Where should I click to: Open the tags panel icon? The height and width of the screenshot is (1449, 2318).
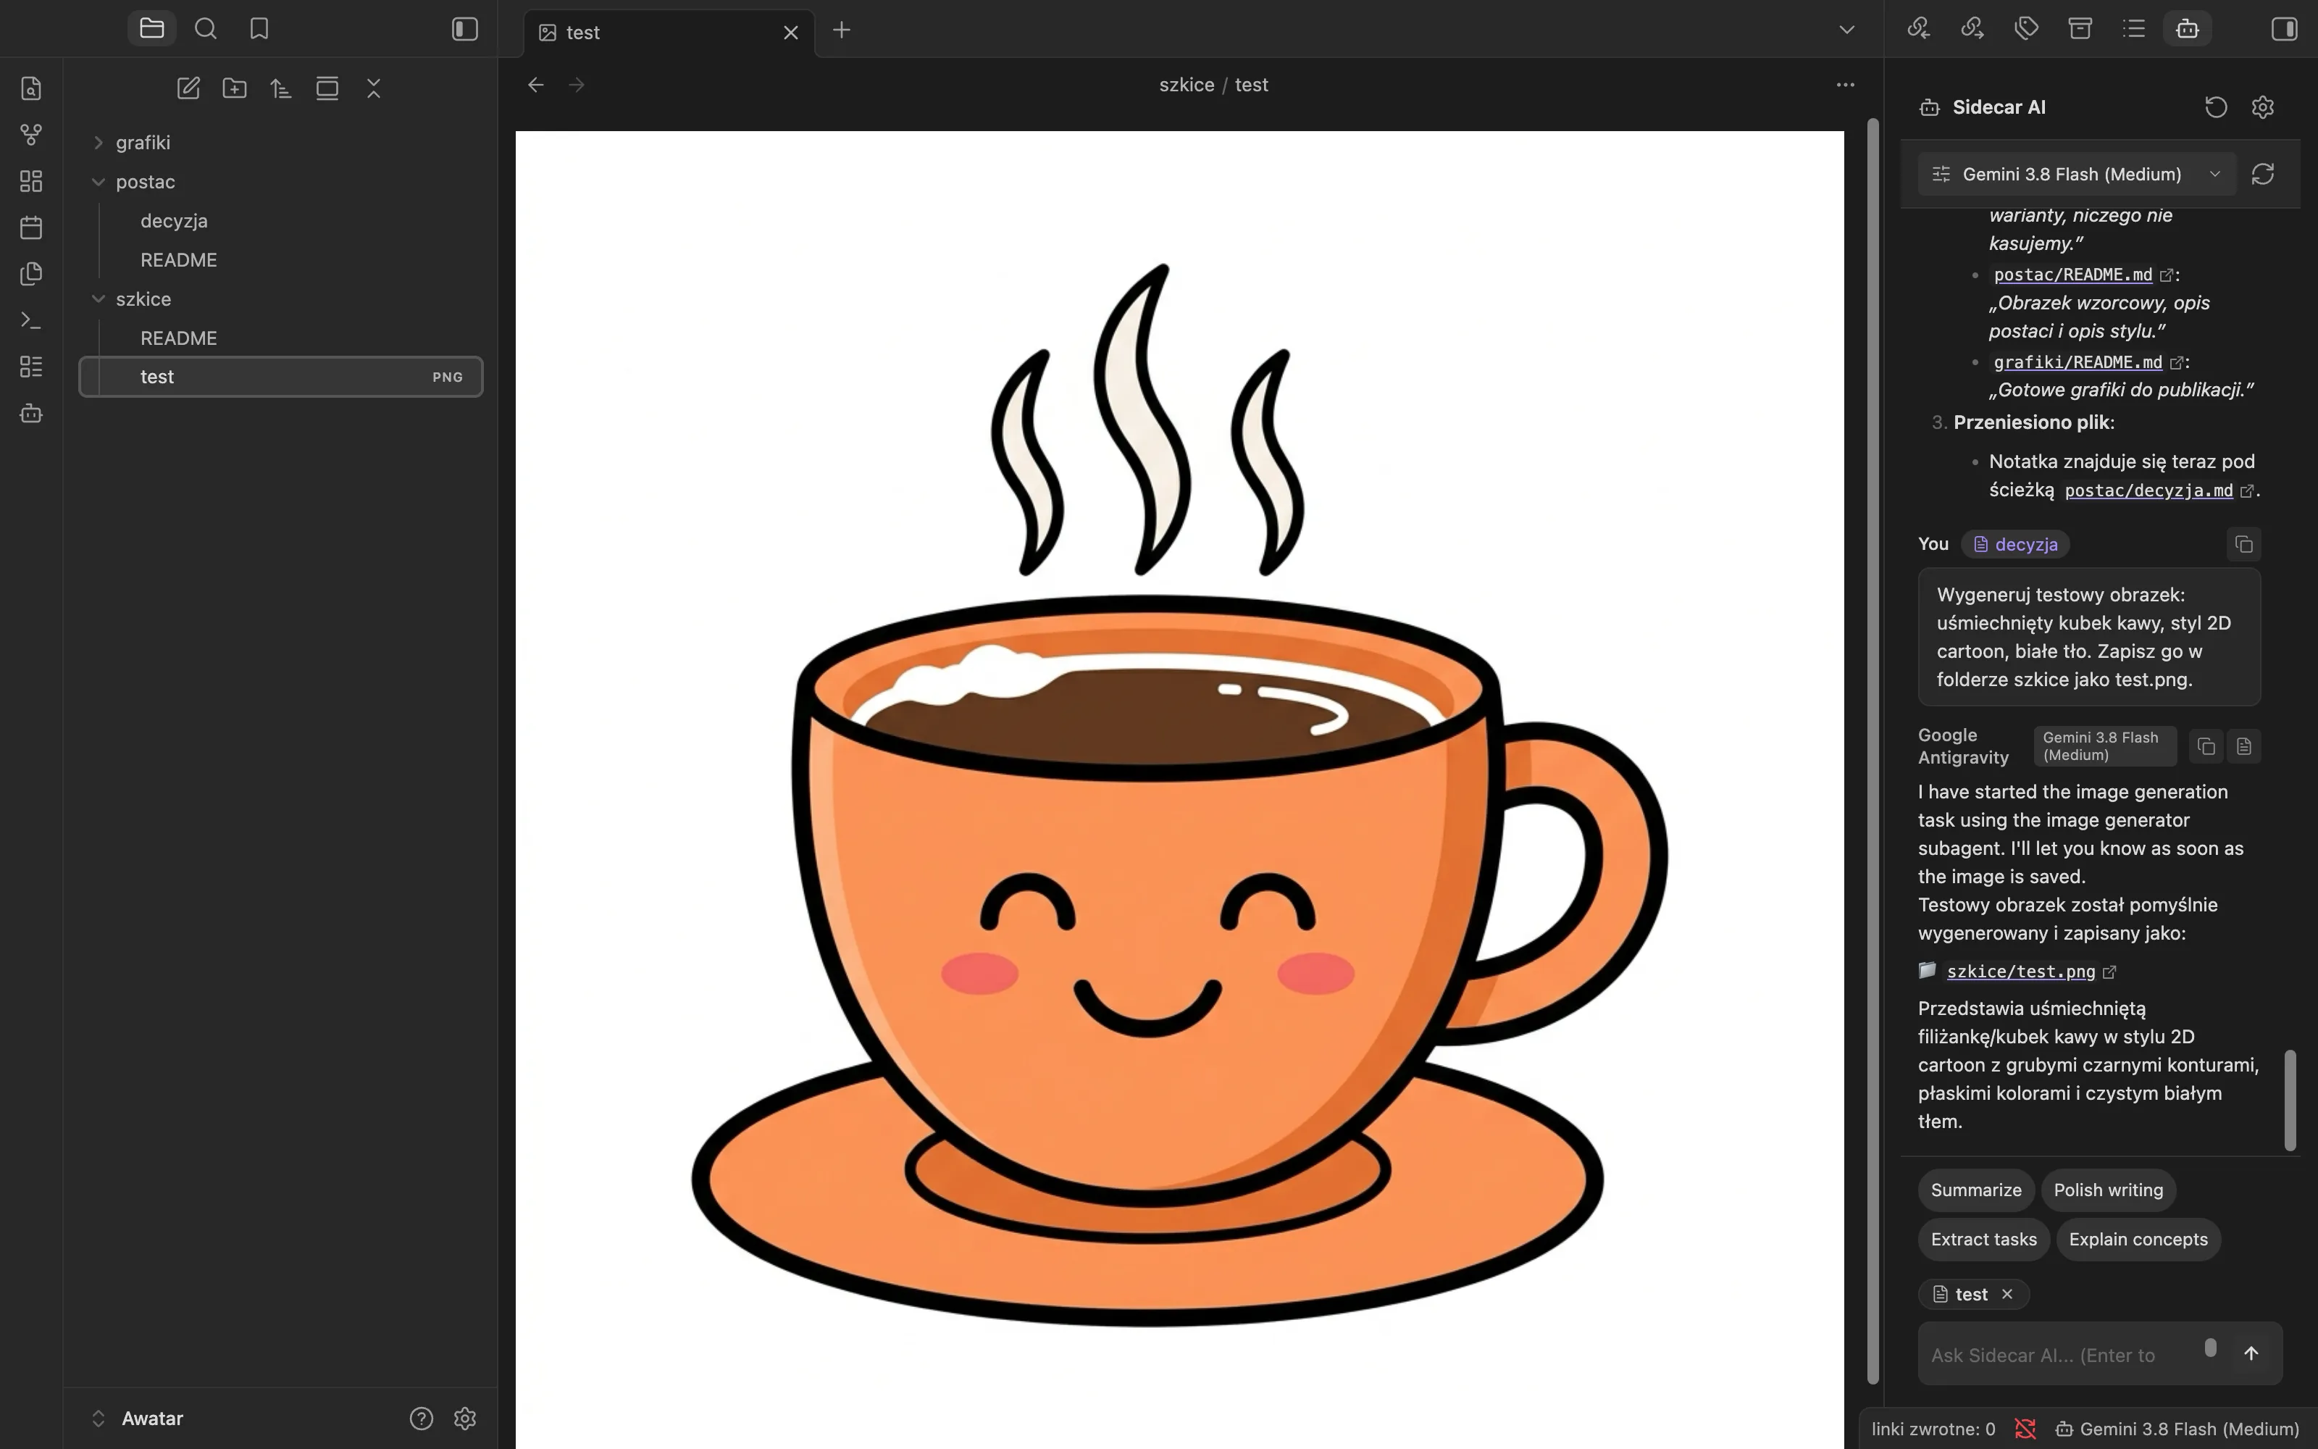[x=2026, y=29]
